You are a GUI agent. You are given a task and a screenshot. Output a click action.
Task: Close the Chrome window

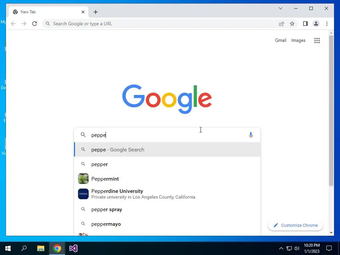click(326, 8)
